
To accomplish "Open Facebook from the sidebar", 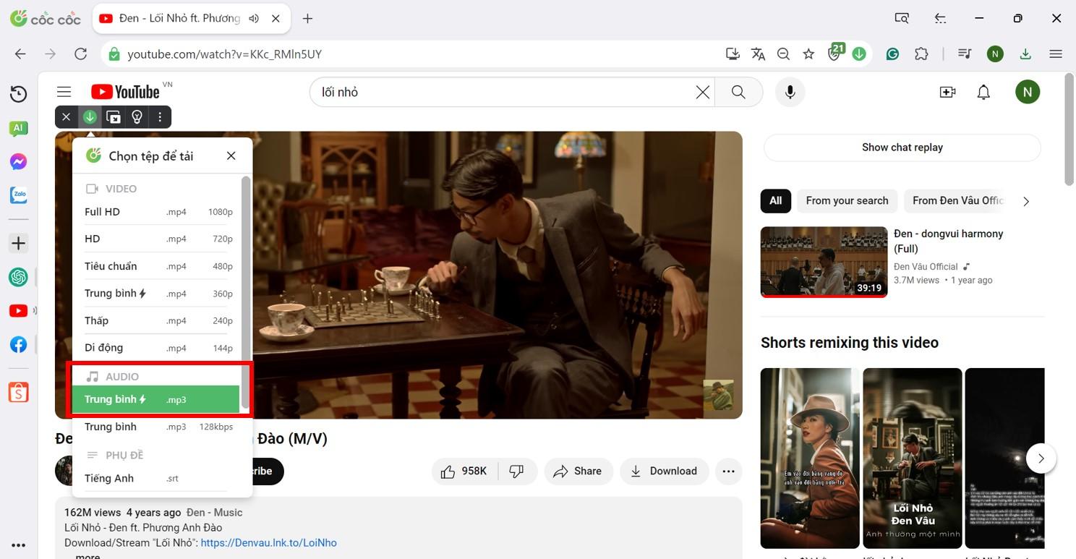I will (x=18, y=345).
